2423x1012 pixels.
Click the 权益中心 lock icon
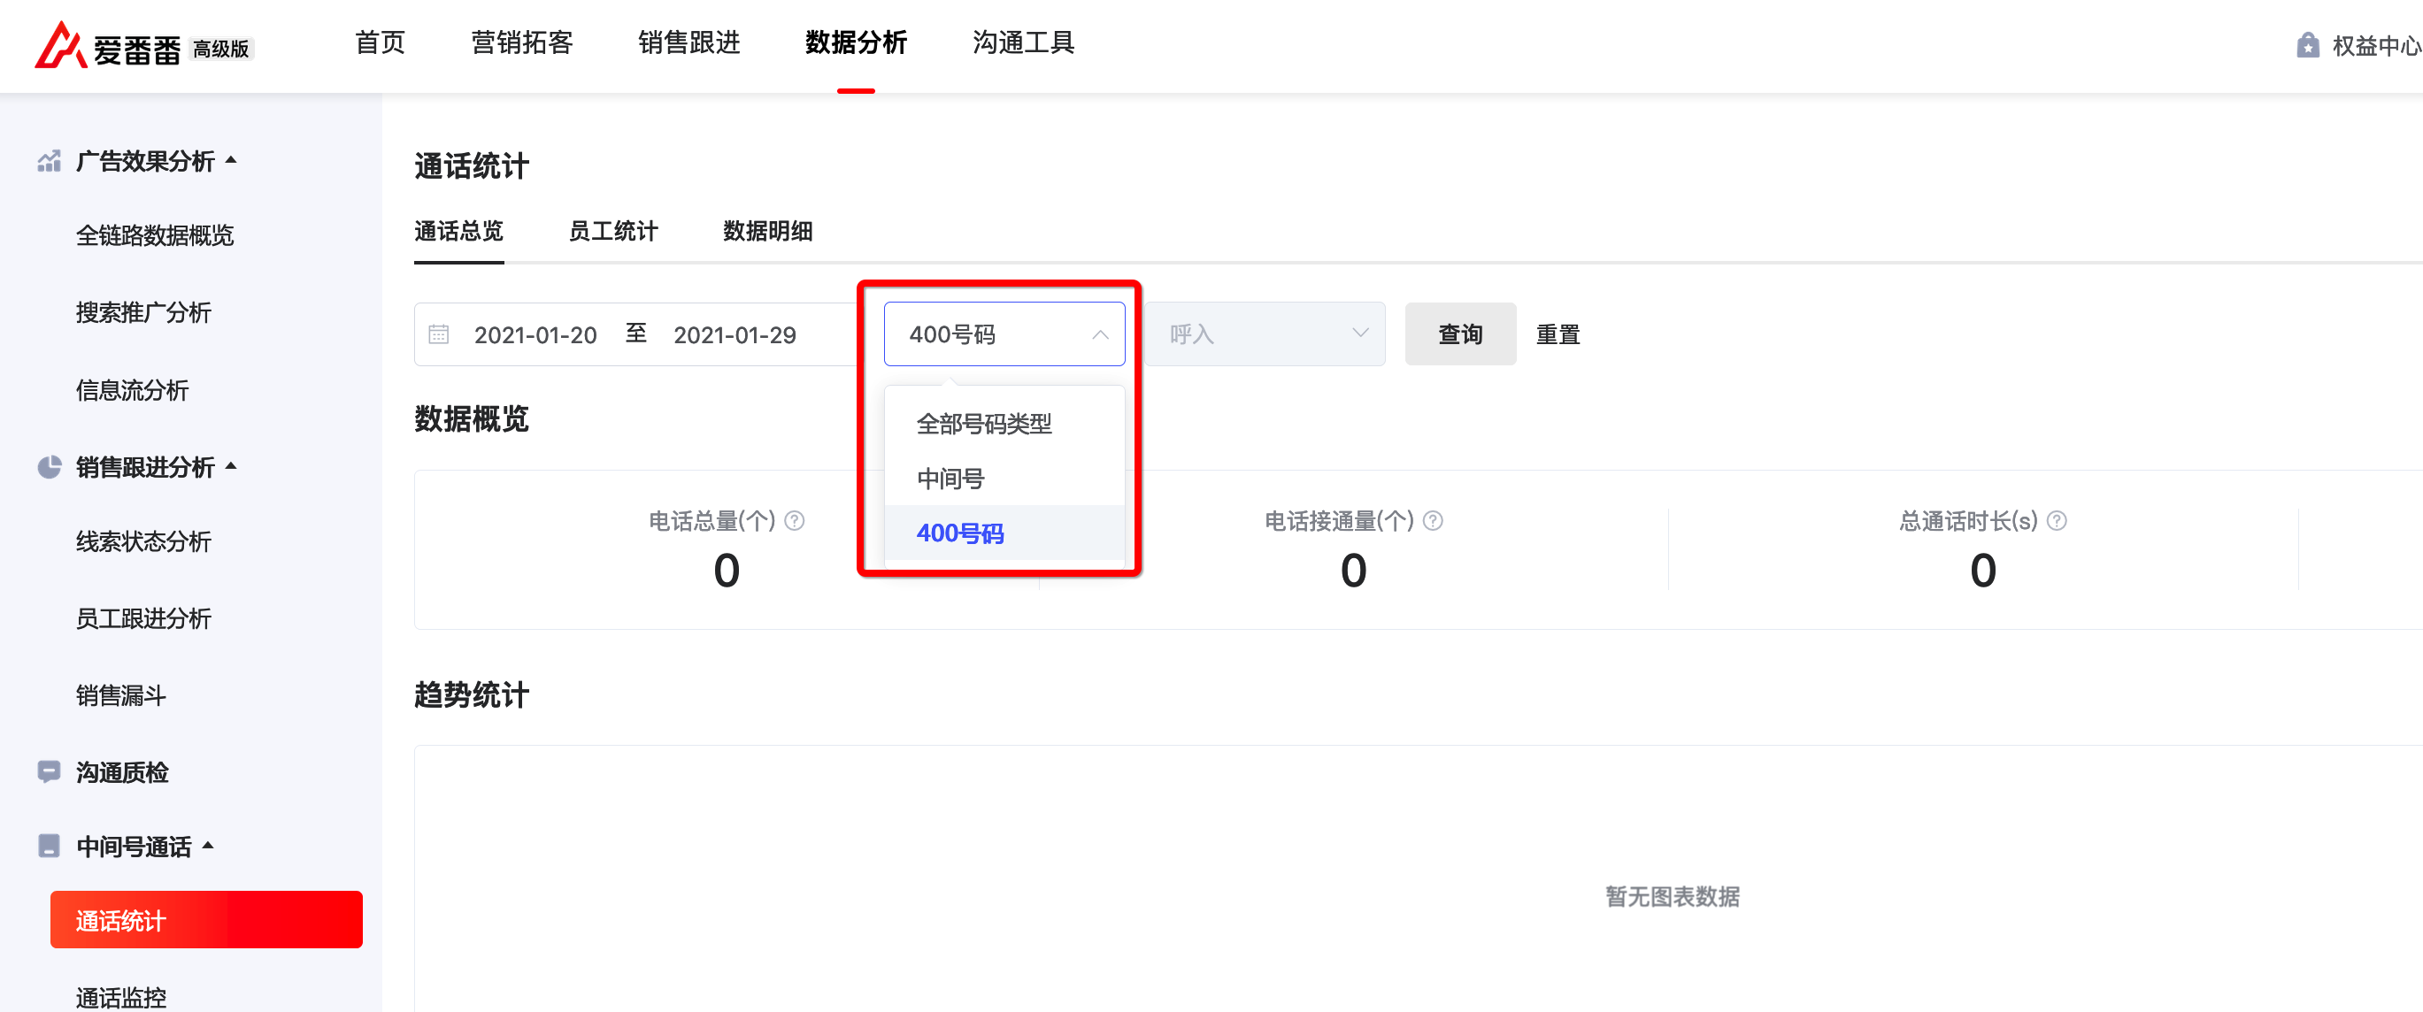pyautogui.click(x=2307, y=45)
